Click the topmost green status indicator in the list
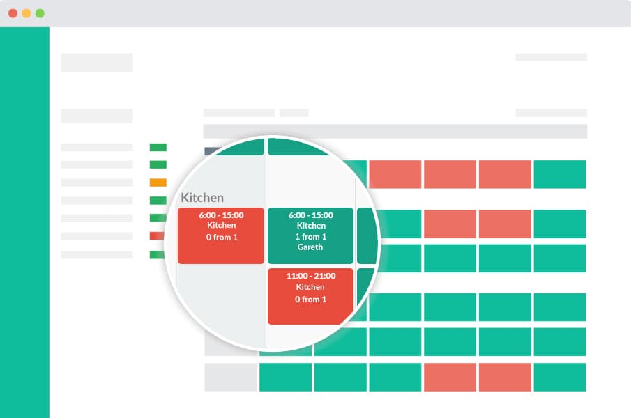The image size is (631, 418). (158, 147)
